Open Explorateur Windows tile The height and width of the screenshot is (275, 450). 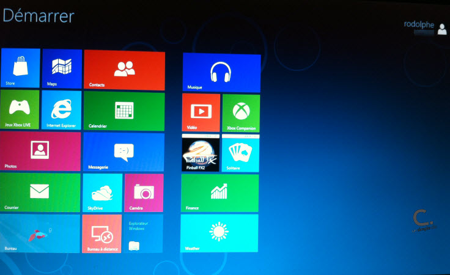pyautogui.click(x=143, y=233)
